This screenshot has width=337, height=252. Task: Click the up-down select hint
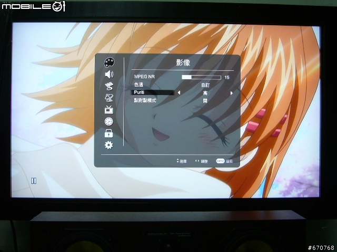pos(181,161)
